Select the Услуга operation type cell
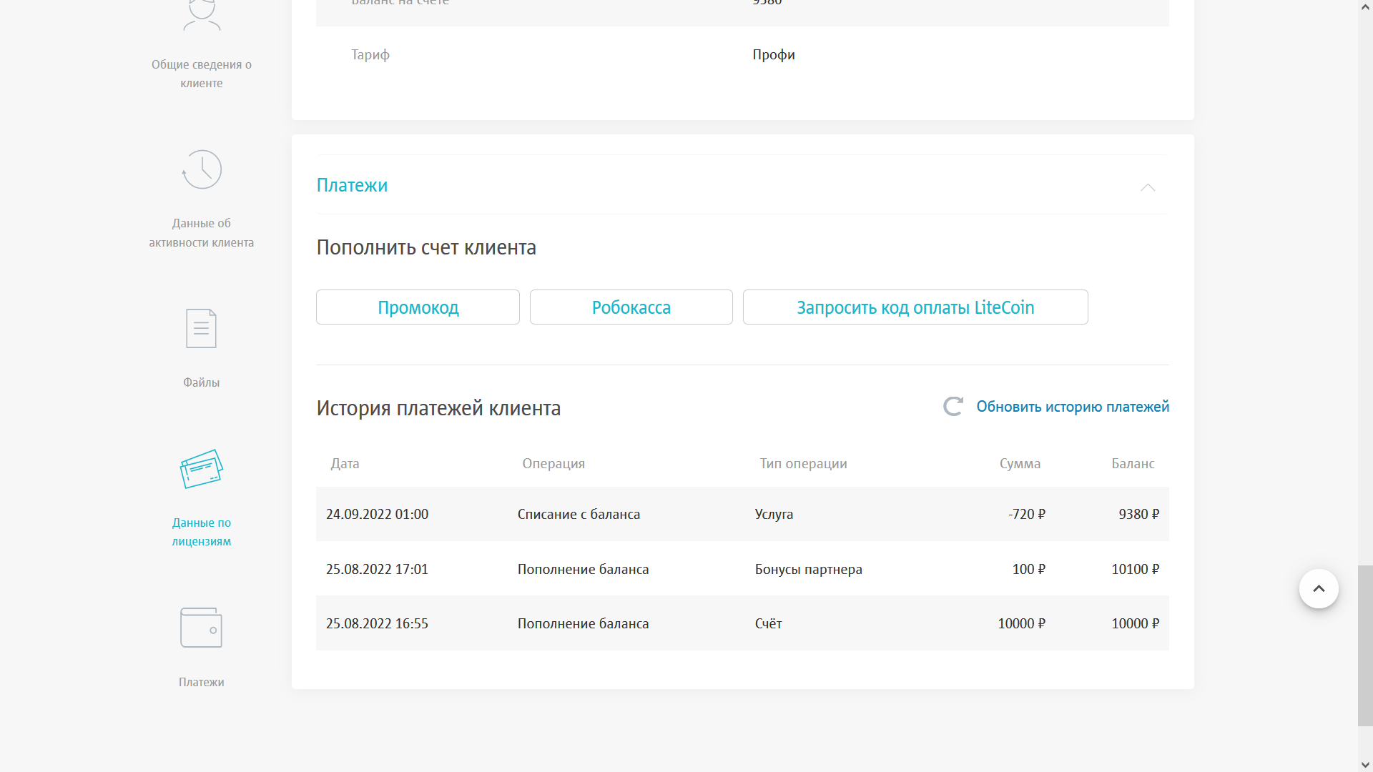The image size is (1373, 772). click(774, 515)
